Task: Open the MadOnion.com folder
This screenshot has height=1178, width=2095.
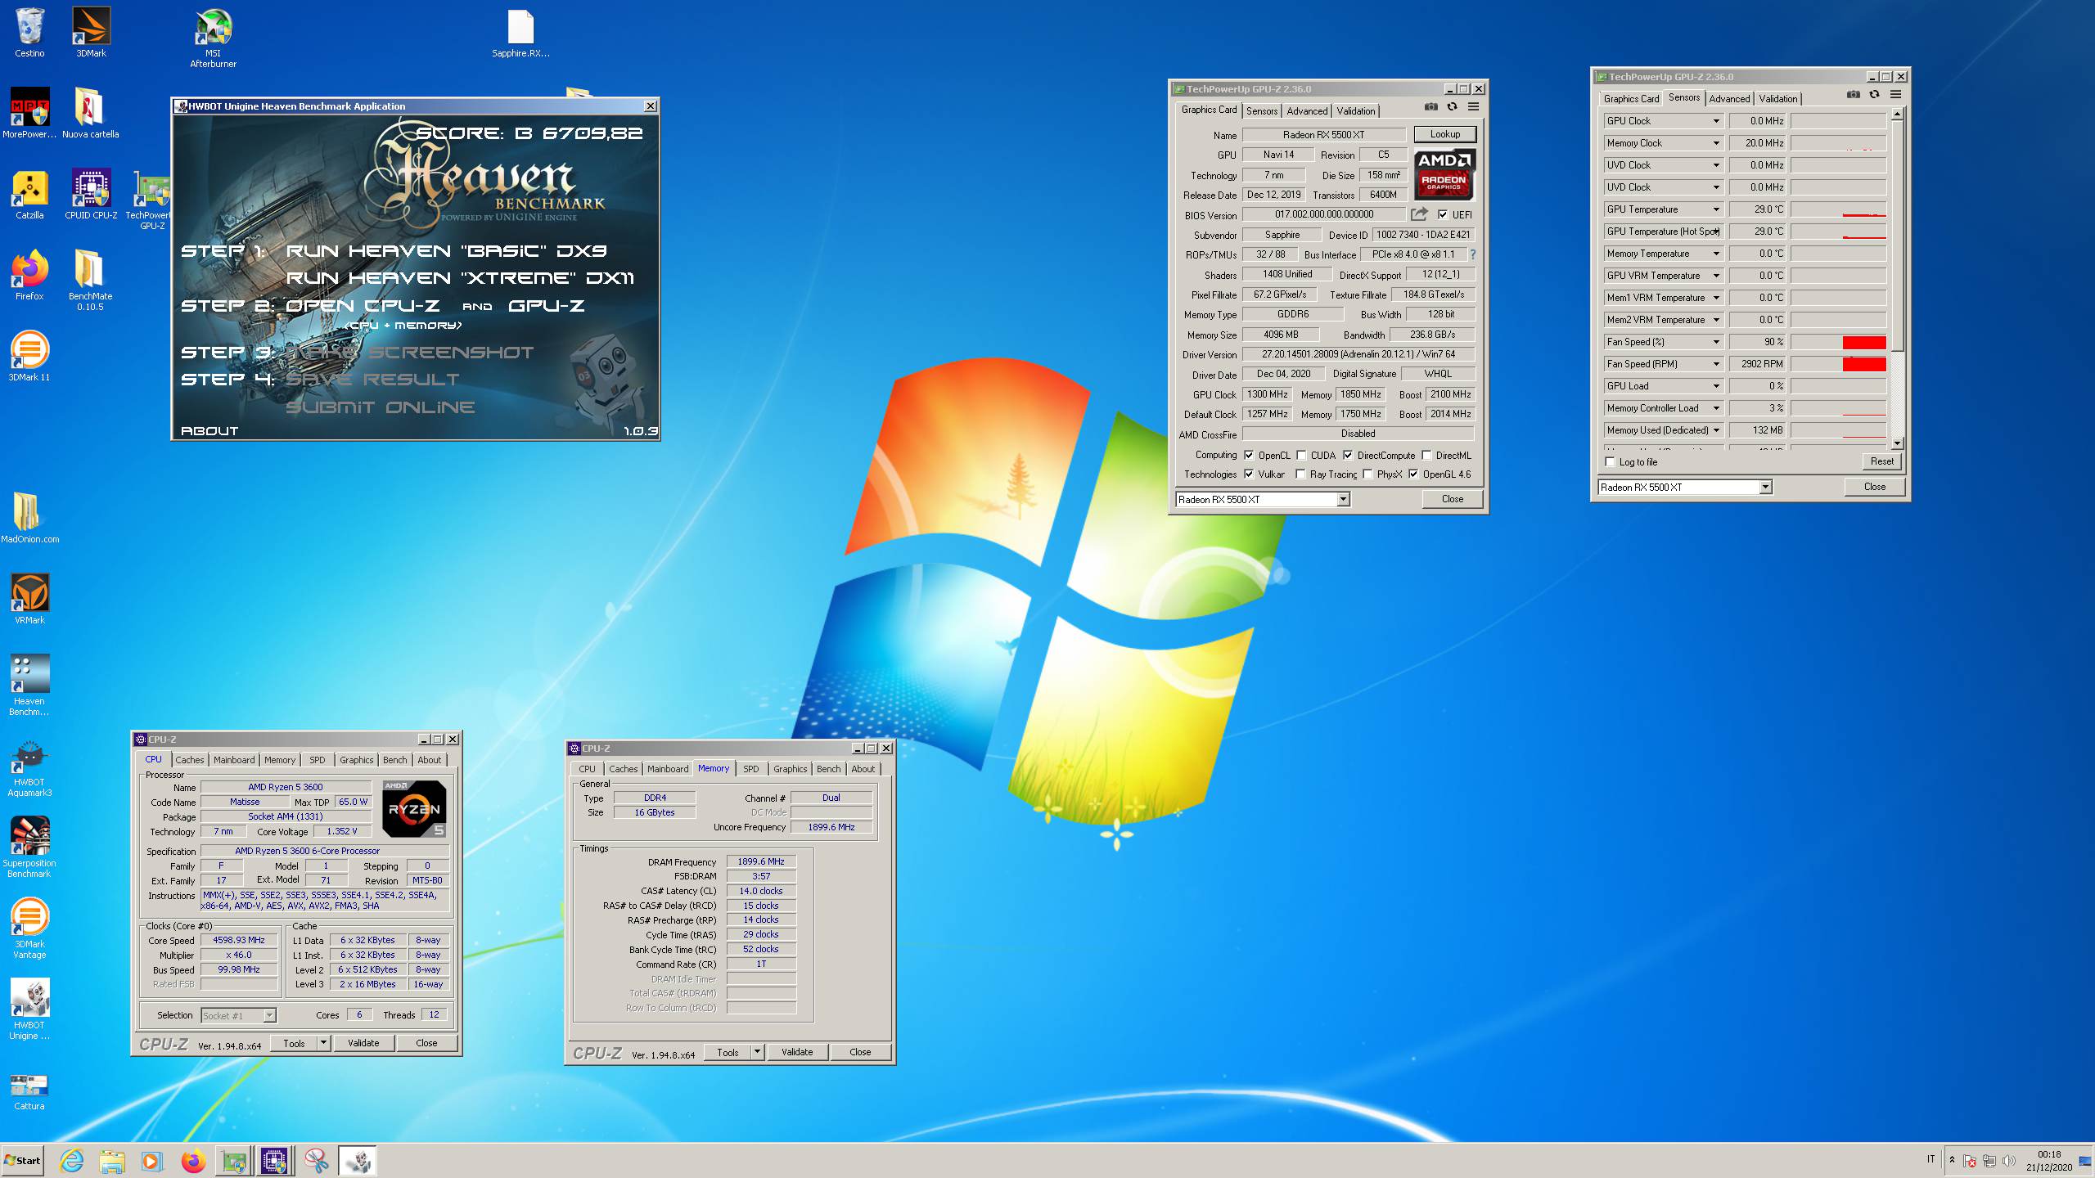Action: coord(29,519)
